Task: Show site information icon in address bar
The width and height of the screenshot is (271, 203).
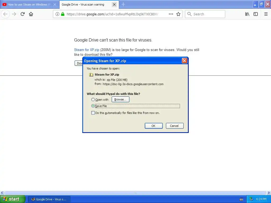Action: [57, 14]
